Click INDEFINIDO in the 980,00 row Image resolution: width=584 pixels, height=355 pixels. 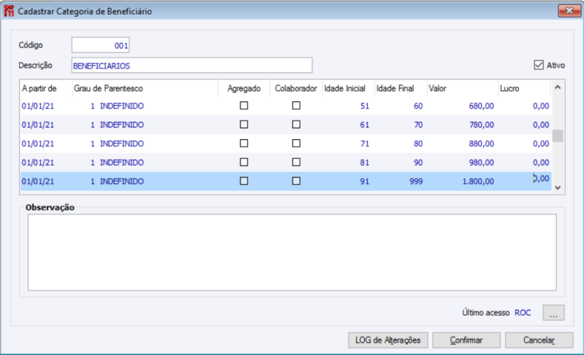(122, 163)
